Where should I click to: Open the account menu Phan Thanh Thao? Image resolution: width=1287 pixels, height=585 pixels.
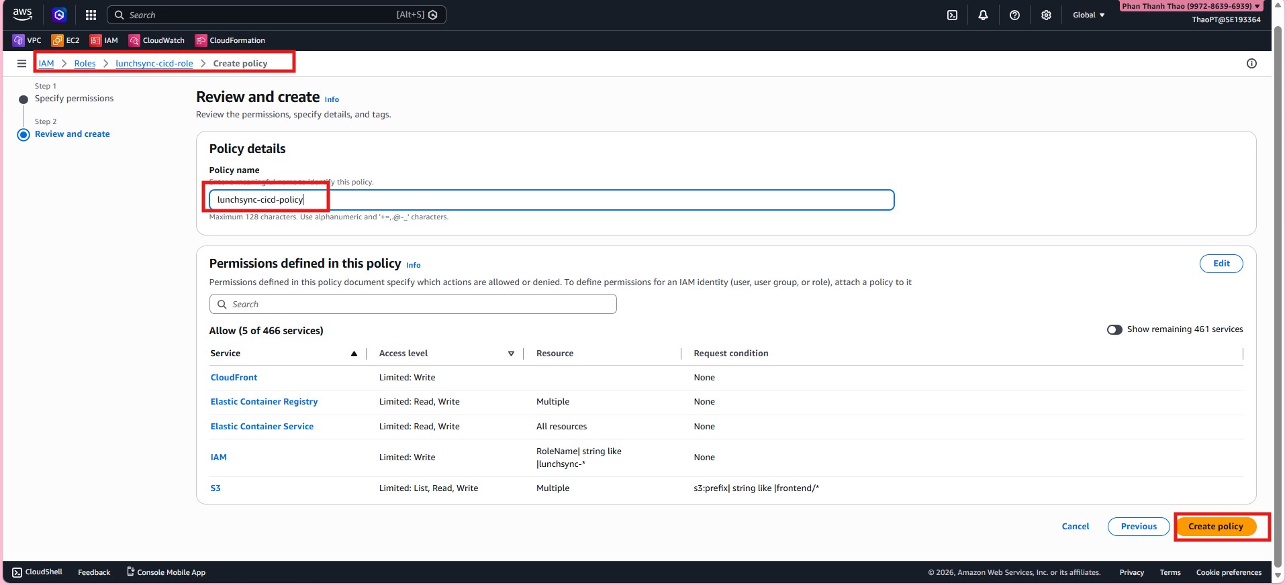pyautogui.click(x=1191, y=6)
